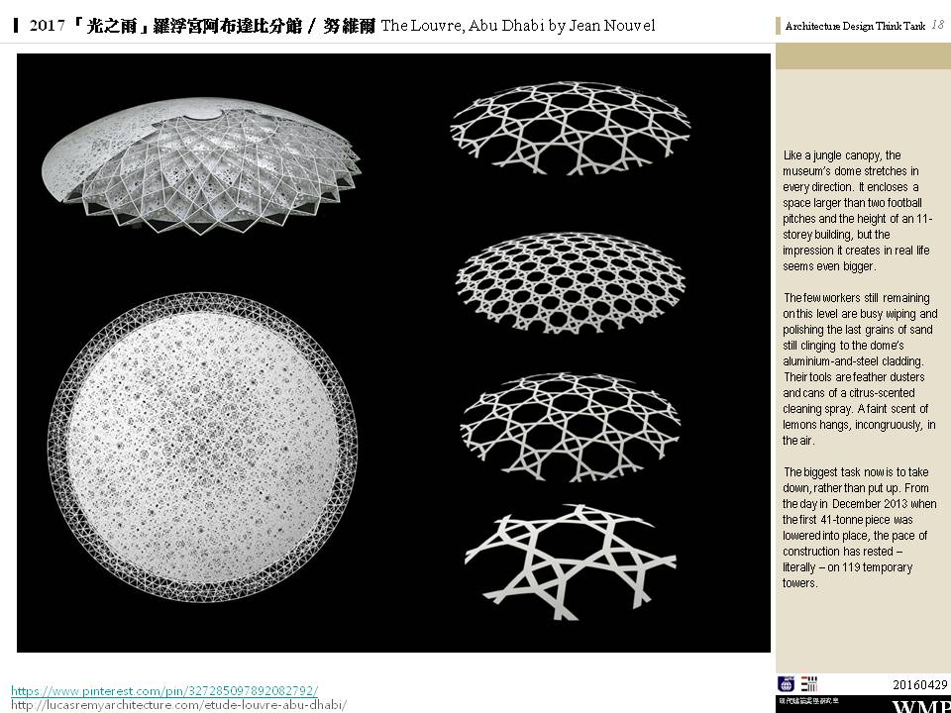The height and width of the screenshot is (713, 951).
Task: Click the lucasremyarchitecture.com source URL
Action: 178,705
